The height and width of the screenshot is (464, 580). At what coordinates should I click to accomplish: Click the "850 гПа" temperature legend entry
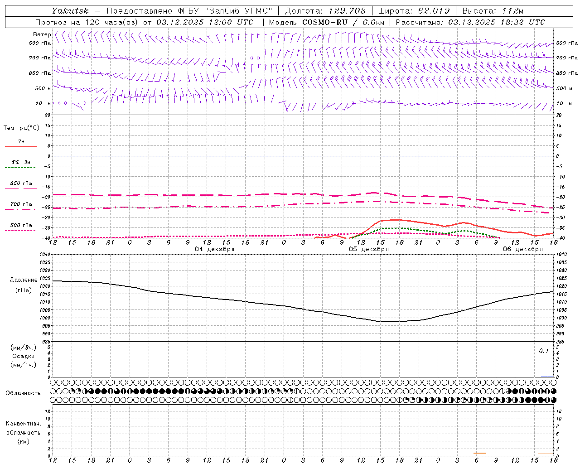tap(21, 184)
